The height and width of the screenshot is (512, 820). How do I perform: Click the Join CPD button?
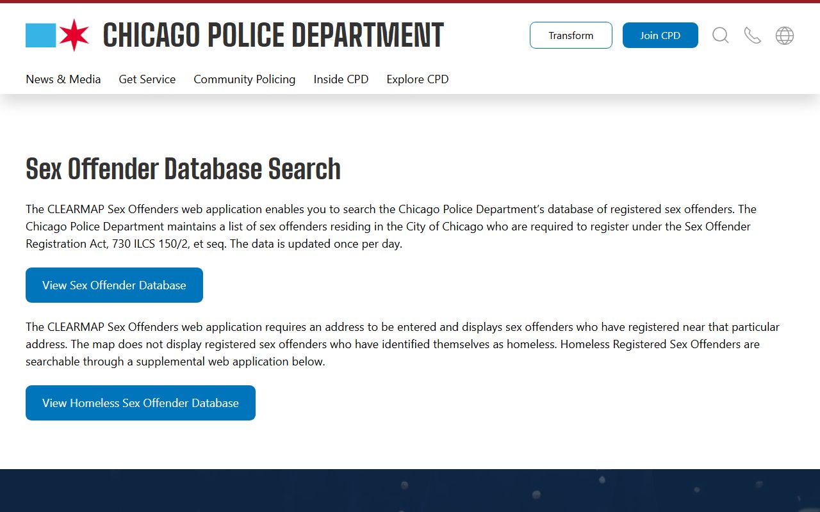pos(660,35)
